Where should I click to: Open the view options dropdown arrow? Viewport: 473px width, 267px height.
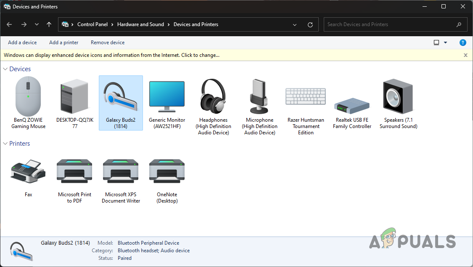pos(446,43)
